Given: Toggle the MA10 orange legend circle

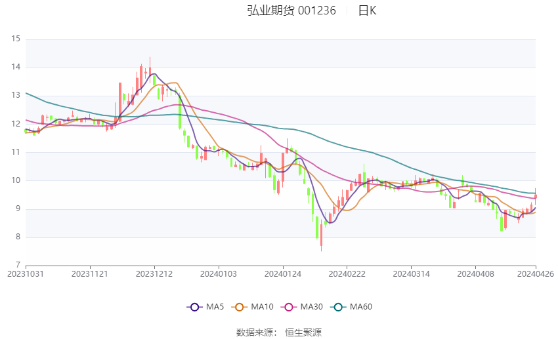Looking at the screenshot, I should point(240,307).
